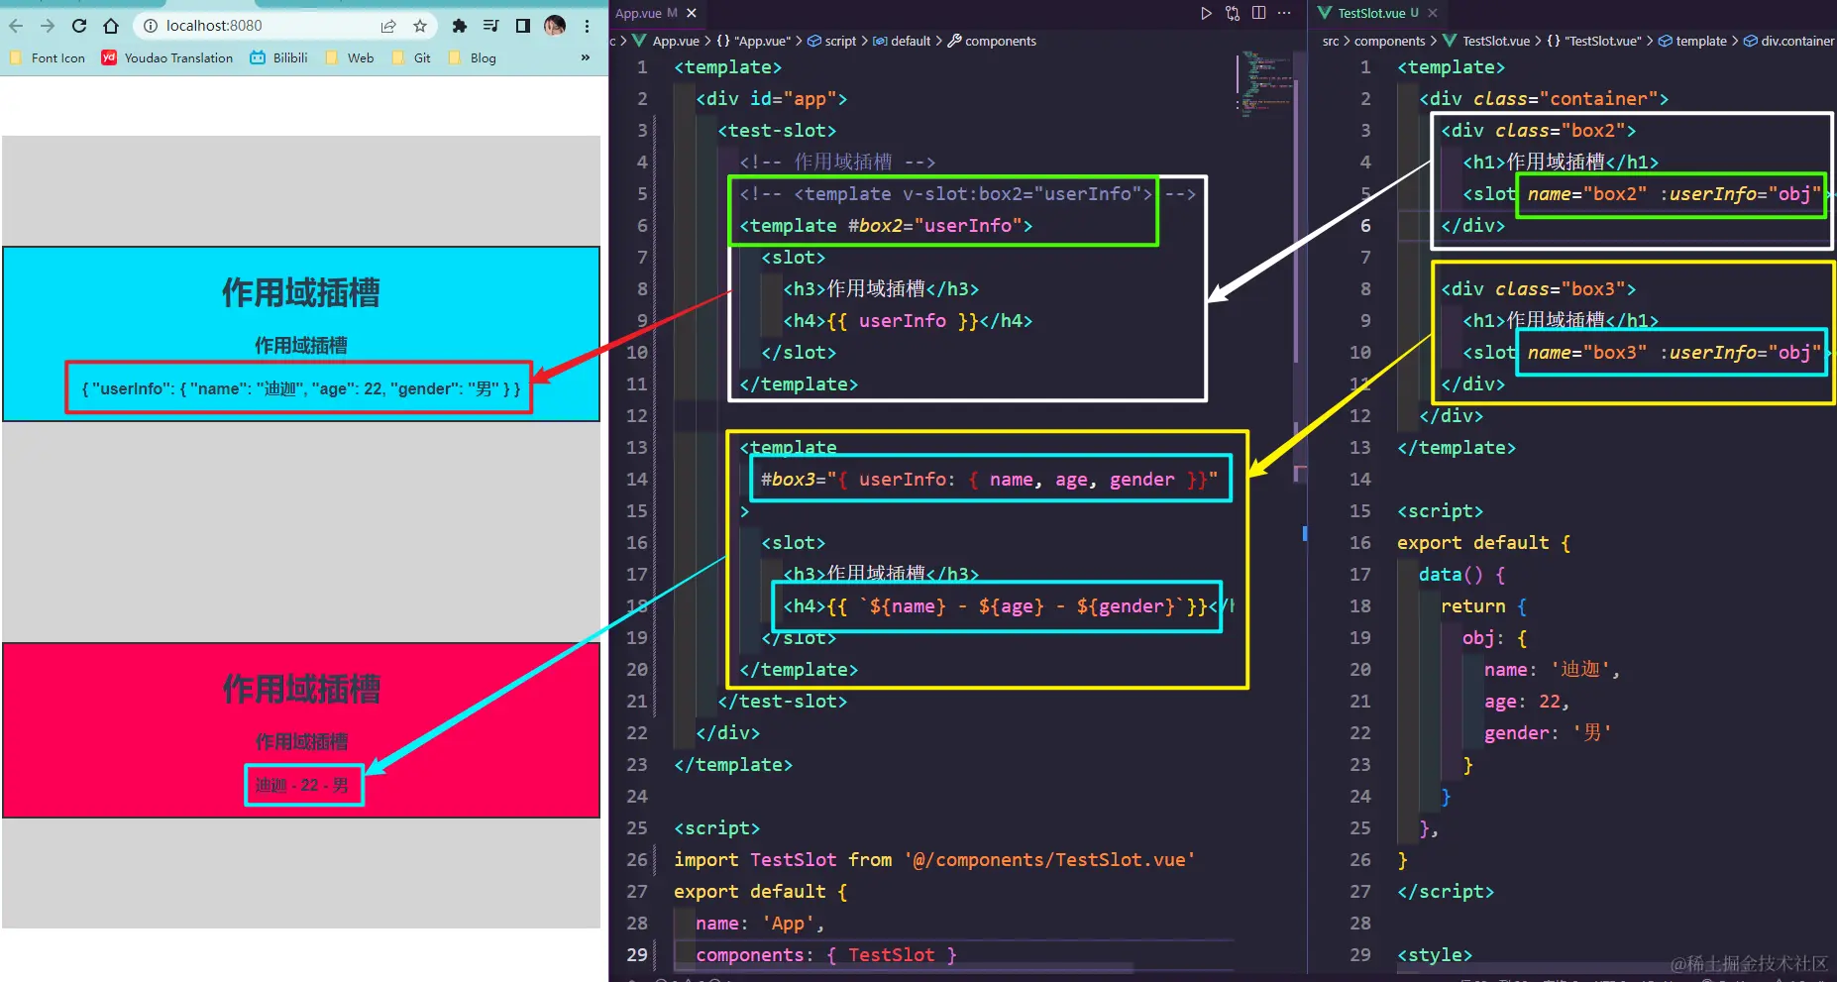Click the import TestSlot line
The height and width of the screenshot is (982, 1837).
934,859
